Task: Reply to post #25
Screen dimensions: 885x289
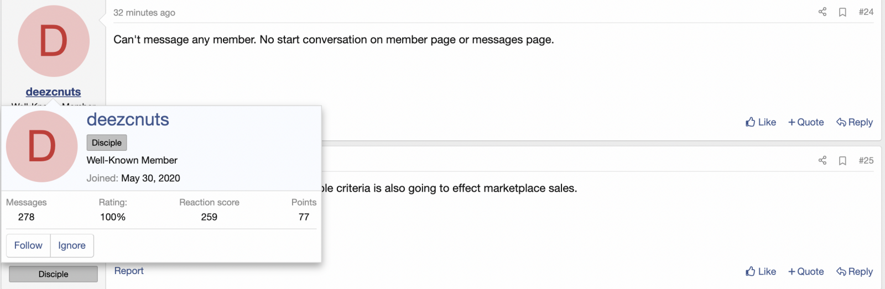Action: click(x=855, y=271)
